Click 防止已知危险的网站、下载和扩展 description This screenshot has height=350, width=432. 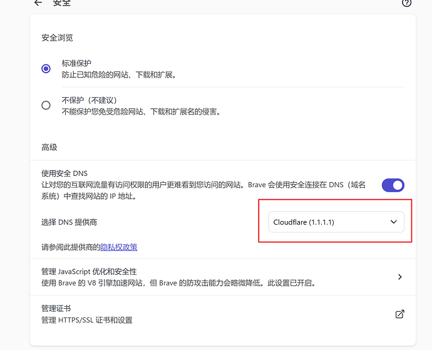[119, 75]
